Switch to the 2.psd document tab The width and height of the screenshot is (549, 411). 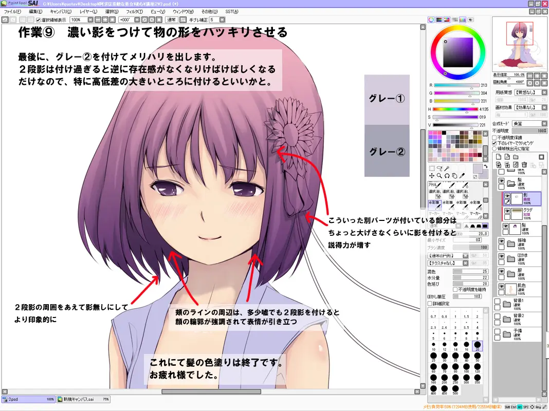(28, 399)
